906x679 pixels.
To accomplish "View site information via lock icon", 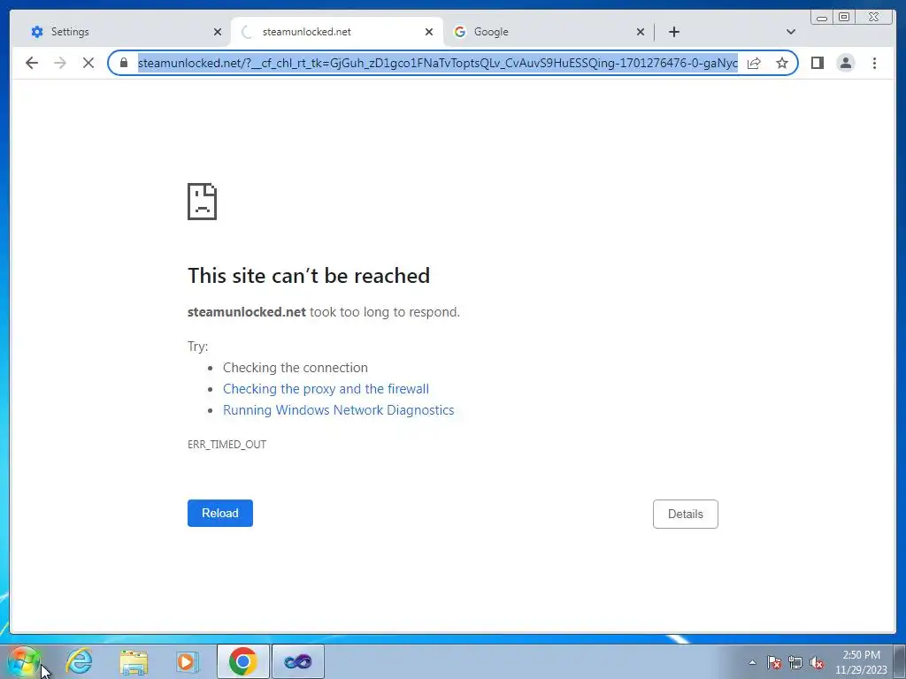I will click(x=124, y=63).
